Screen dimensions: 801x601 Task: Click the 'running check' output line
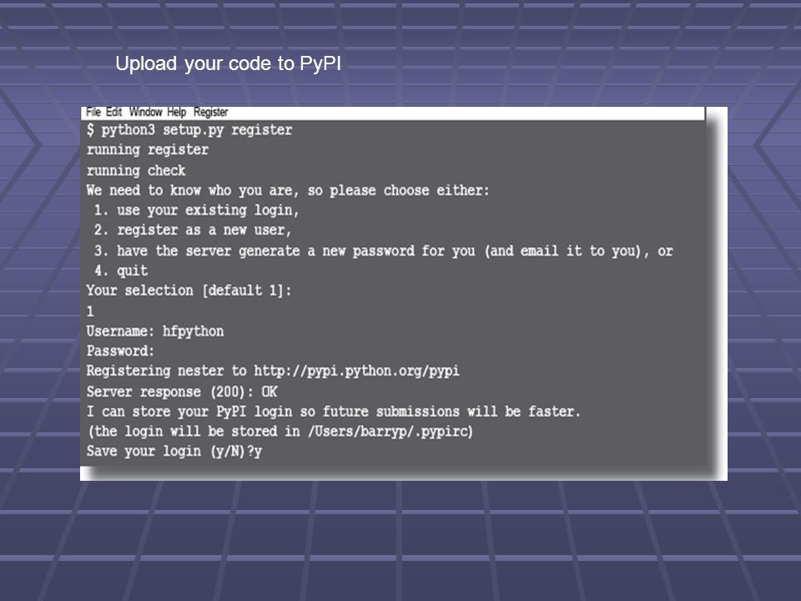tap(136, 170)
